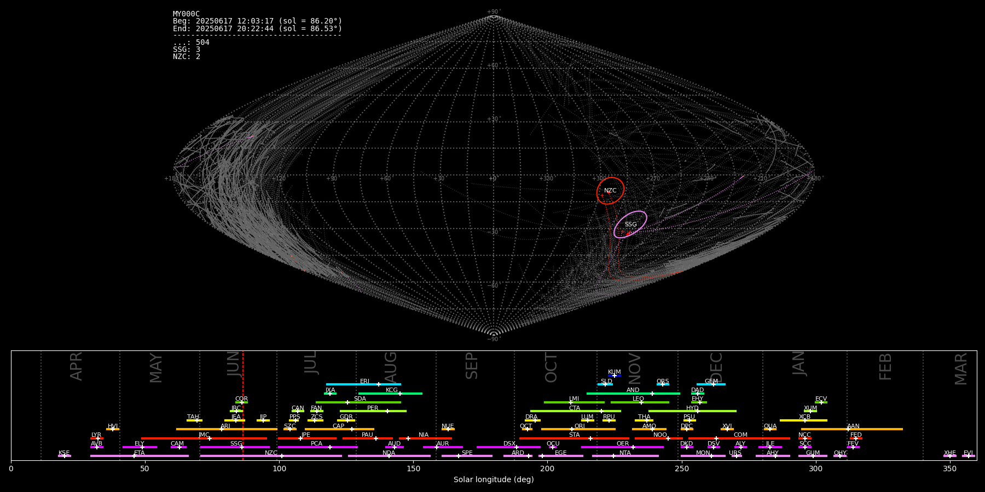The height and width of the screenshot is (492, 985).
Task: Click the SSG bar label in timeline
Action: [x=236, y=444]
